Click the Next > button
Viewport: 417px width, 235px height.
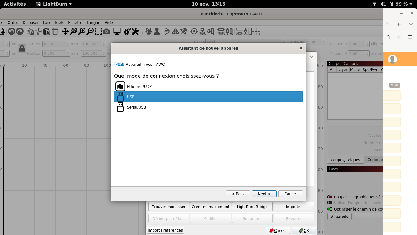pyautogui.click(x=264, y=194)
